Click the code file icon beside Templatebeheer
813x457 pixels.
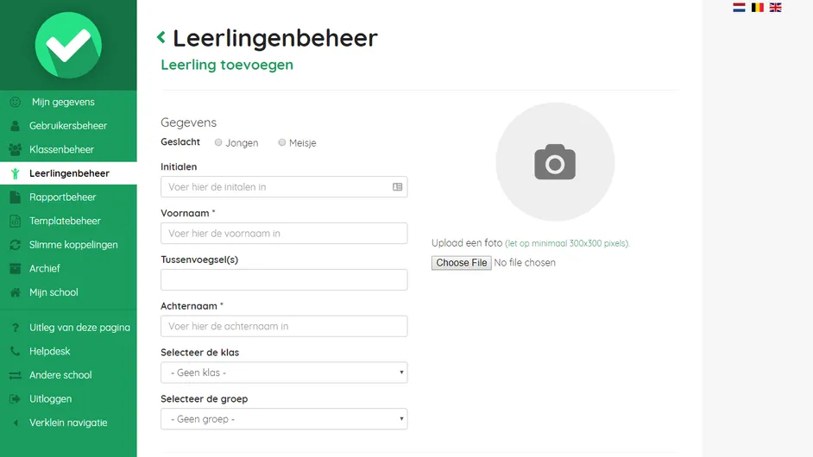15,222
